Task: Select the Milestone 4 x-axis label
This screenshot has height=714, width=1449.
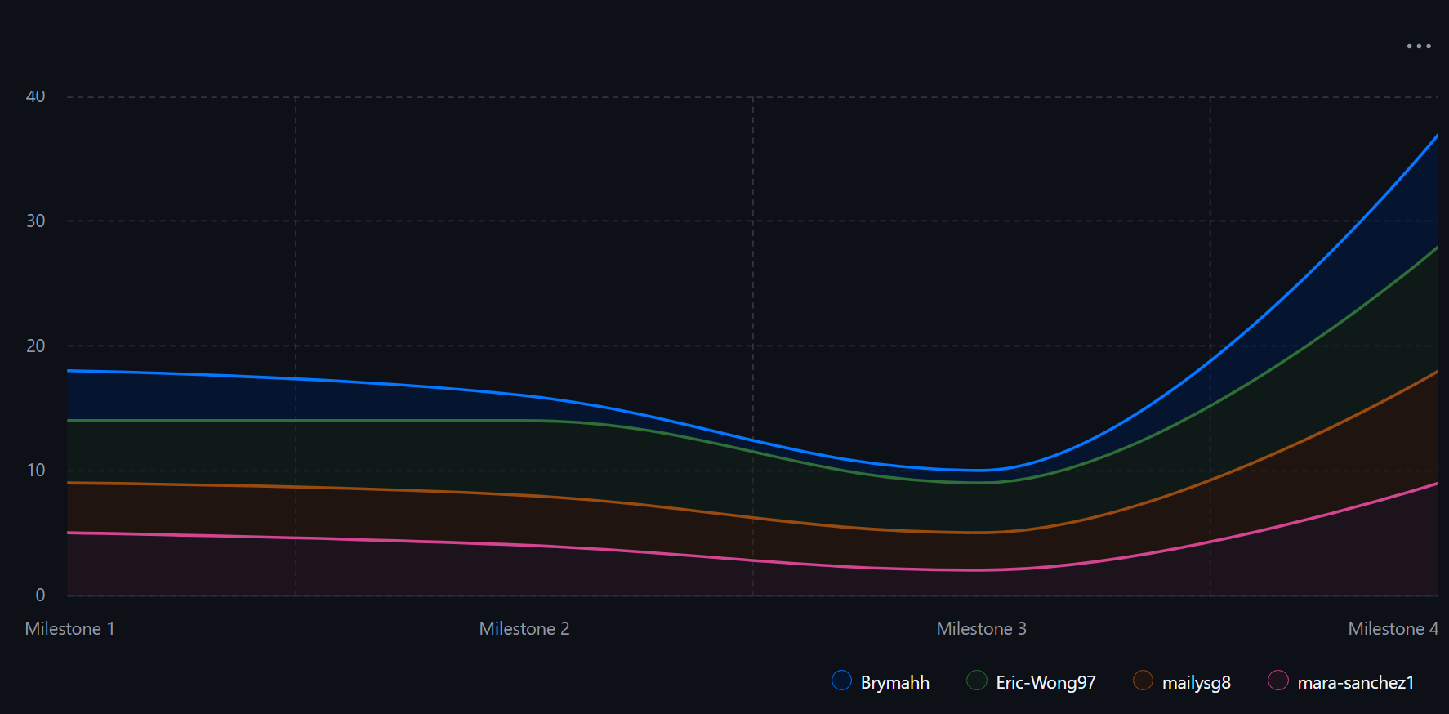Action: [1393, 628]
